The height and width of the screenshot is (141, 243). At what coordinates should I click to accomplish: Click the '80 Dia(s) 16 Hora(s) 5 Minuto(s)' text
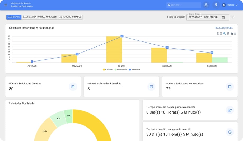click(x=175, y=134)
